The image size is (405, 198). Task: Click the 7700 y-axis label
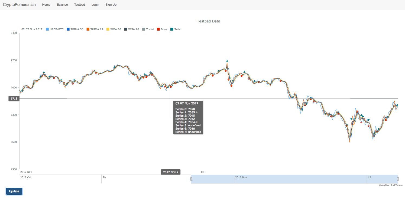14,60
